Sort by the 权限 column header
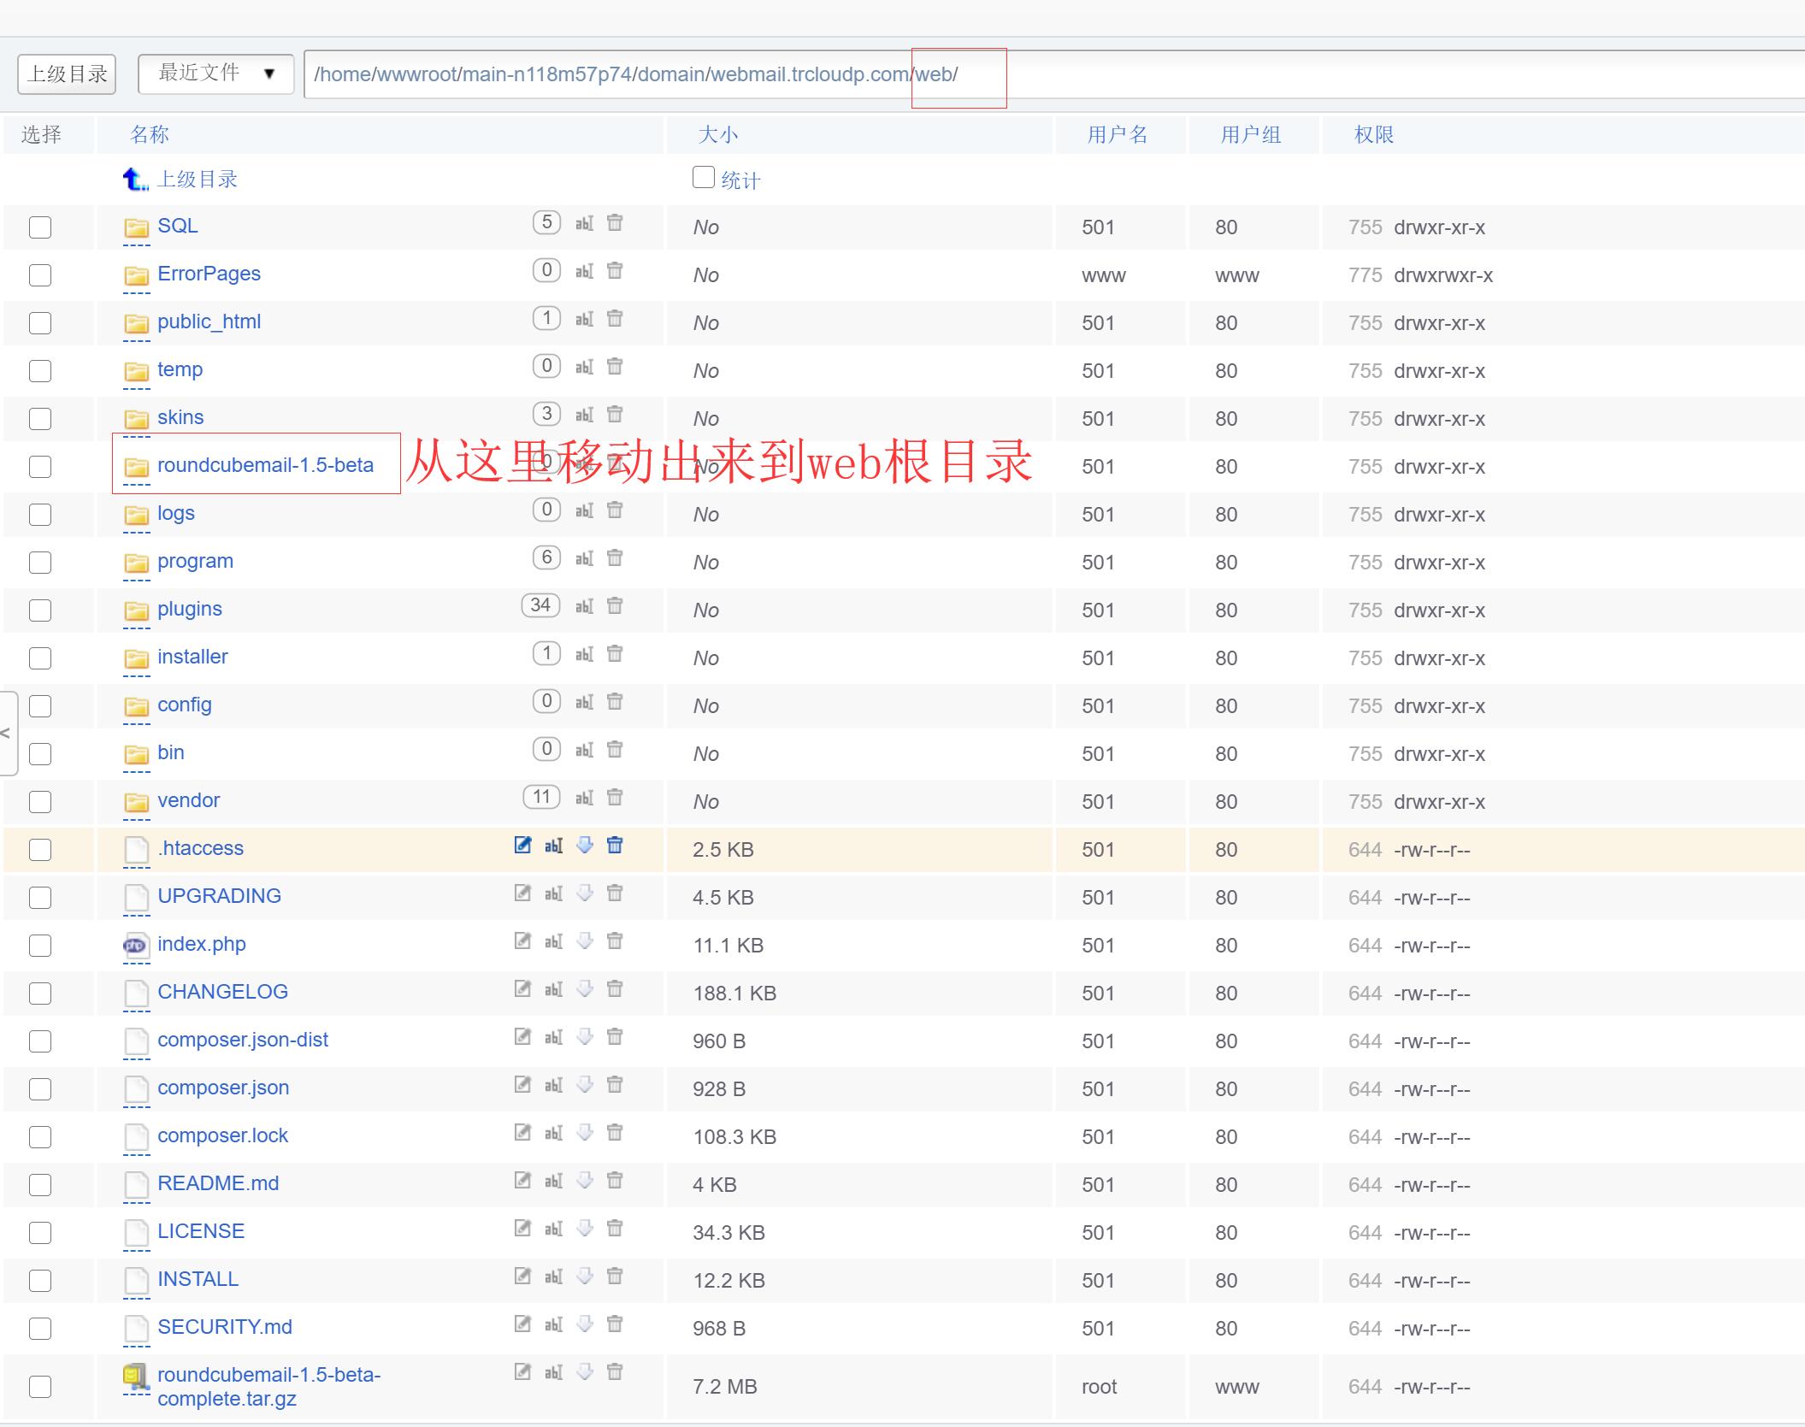 pyautogui.click(x=1373, y=134)
